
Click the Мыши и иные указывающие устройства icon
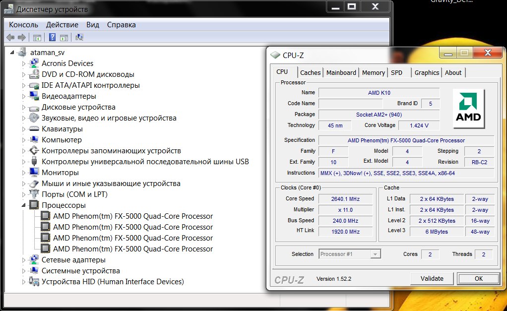coord(34,184)
